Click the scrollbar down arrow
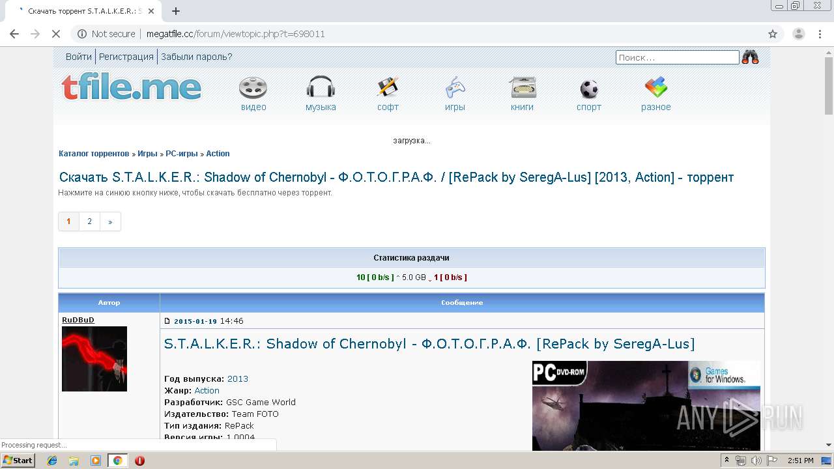834x469 pixels. click(829, 445)
